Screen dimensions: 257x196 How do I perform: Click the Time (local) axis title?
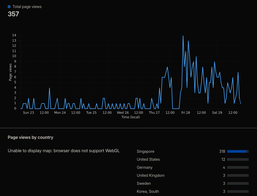[x=131, y=117]
